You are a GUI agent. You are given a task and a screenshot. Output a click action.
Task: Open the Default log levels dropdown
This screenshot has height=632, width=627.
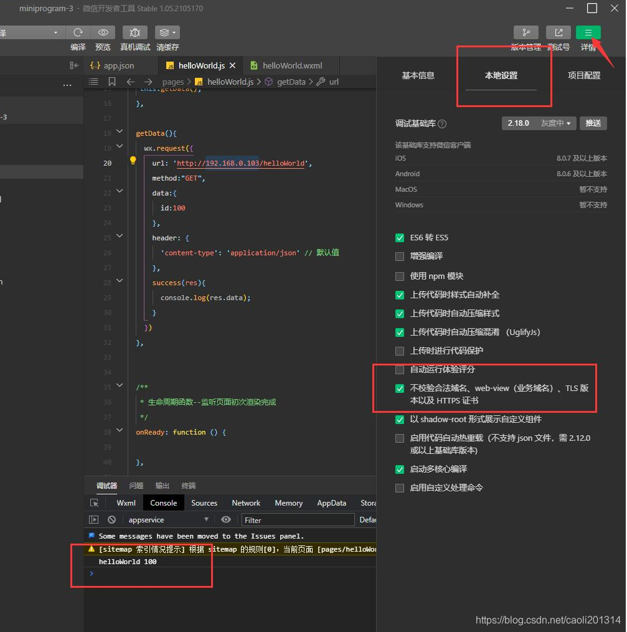click(367, 520)
